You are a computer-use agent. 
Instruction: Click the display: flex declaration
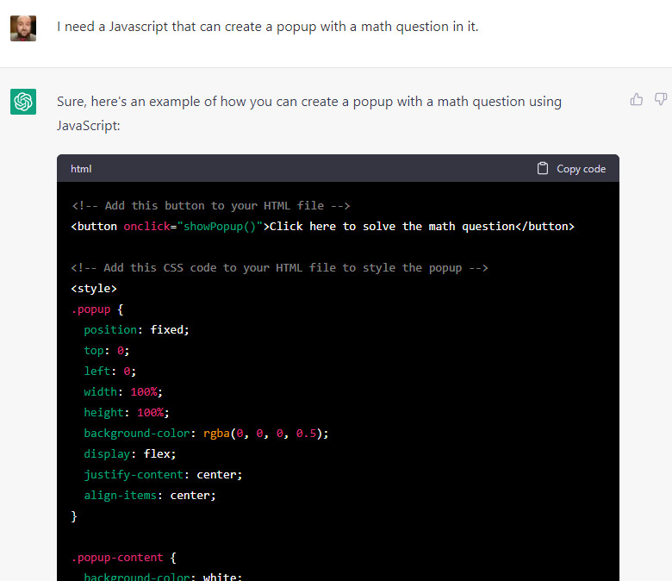pos(129,454)
